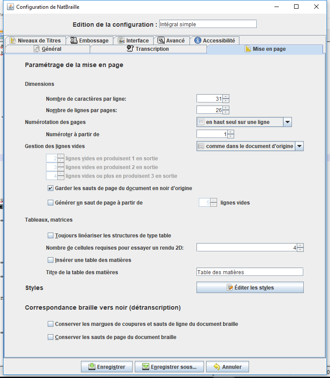Click the Nombre de cellules requises 2D field
The height and width of the screenshot is (378, 330).
pyautogui.click(x=247, y=247)
